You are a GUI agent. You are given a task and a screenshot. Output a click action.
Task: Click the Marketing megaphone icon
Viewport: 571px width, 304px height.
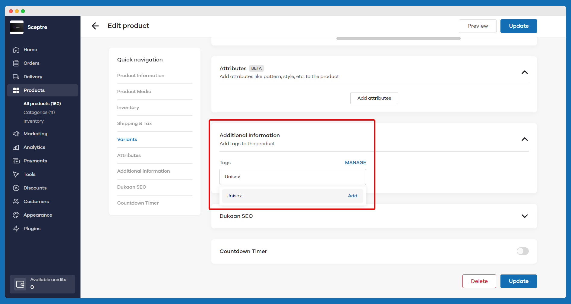pos(16,134)
